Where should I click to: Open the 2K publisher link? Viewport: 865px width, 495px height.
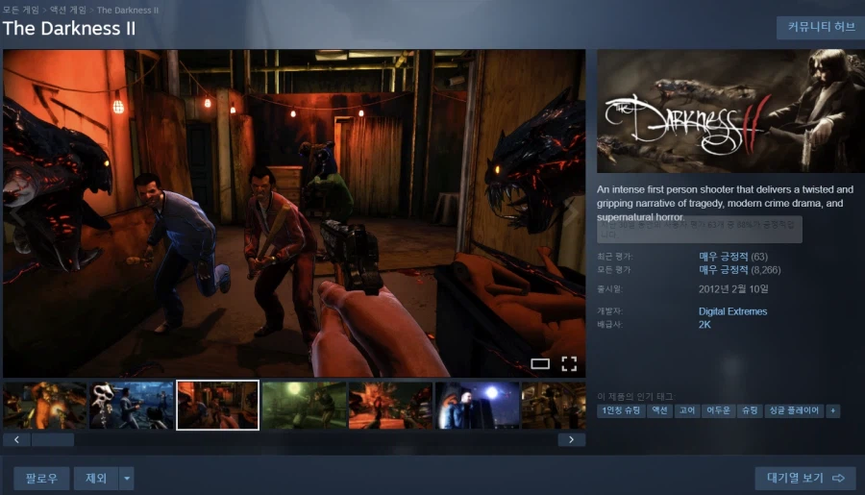point(704,325)
